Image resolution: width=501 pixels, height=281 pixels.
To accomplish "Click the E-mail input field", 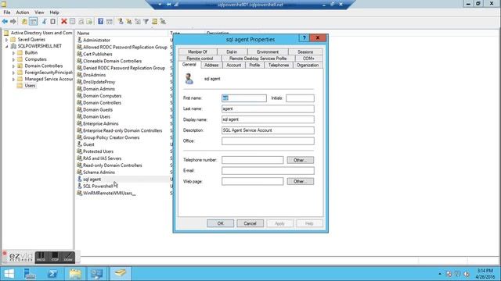I will pyautogui.click(x=268, y=171).
